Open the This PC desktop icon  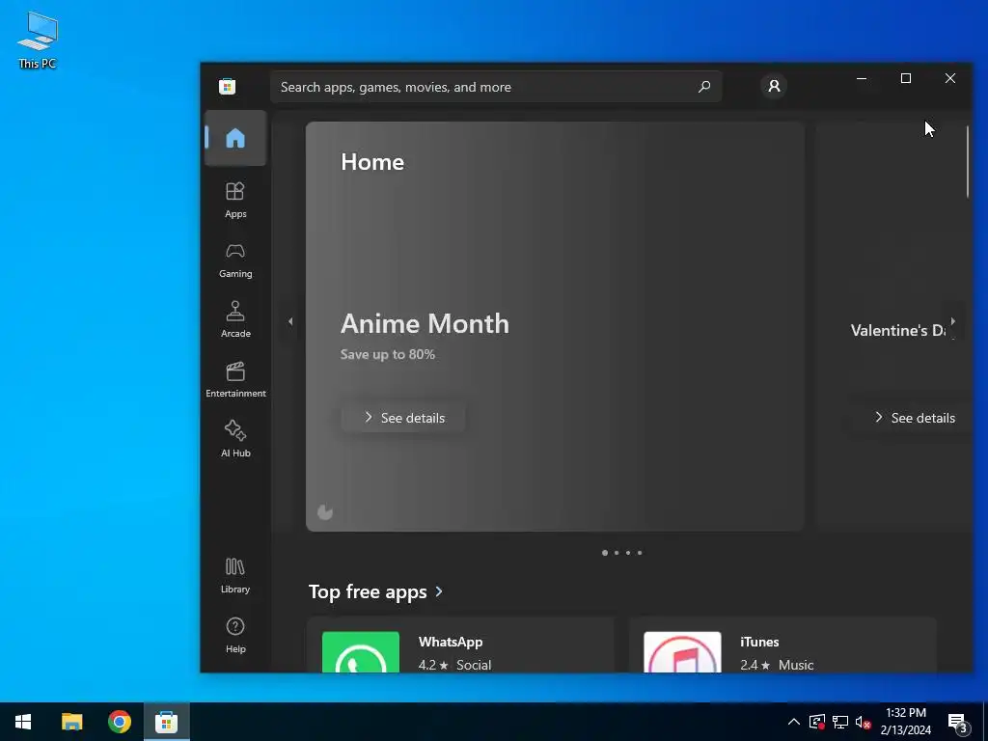coord(38,40)
